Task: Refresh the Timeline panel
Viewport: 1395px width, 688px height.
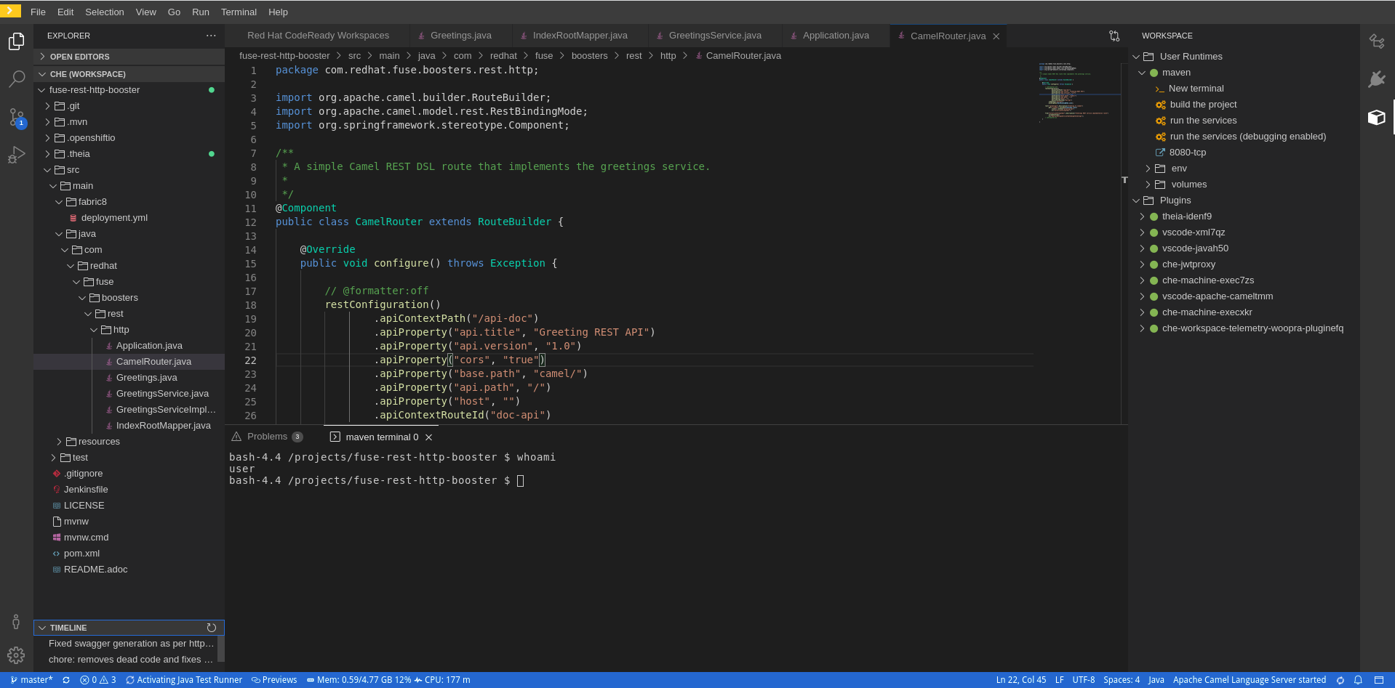Action: point(212,628)
